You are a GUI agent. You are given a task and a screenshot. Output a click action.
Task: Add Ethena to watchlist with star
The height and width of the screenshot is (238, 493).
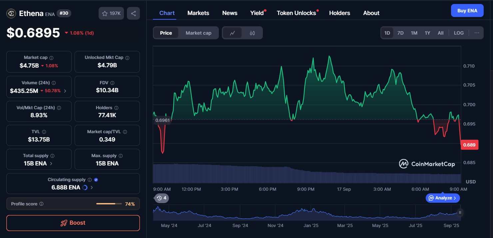(x=111, y=13)
